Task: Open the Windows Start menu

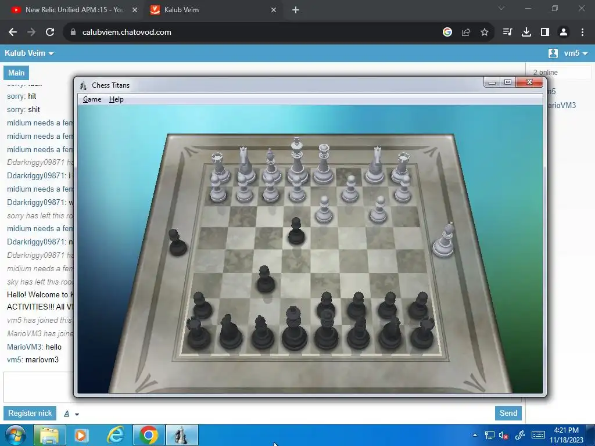Action: (x=15, y=436)
